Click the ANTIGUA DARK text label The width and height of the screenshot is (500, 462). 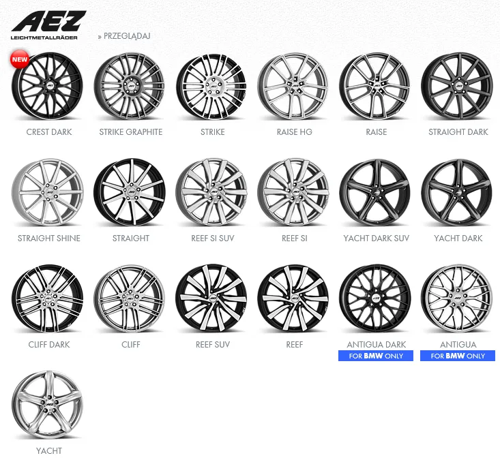(x=377, y=344)
